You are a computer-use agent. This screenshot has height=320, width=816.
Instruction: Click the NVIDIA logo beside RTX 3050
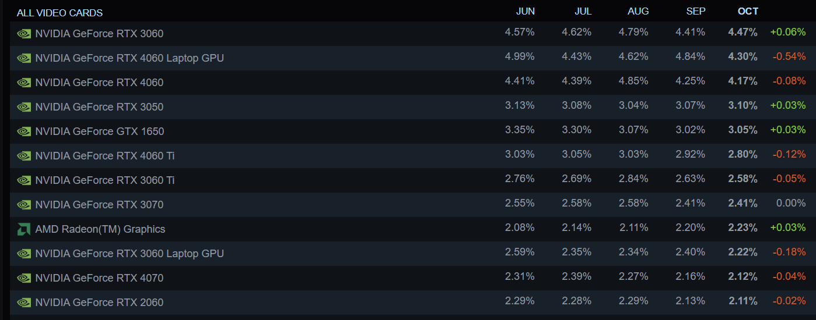pos(24,107)
